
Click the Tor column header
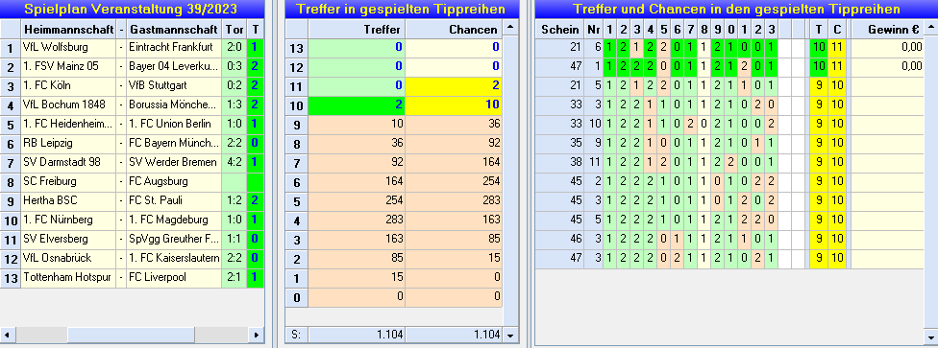tap(234, 30)
